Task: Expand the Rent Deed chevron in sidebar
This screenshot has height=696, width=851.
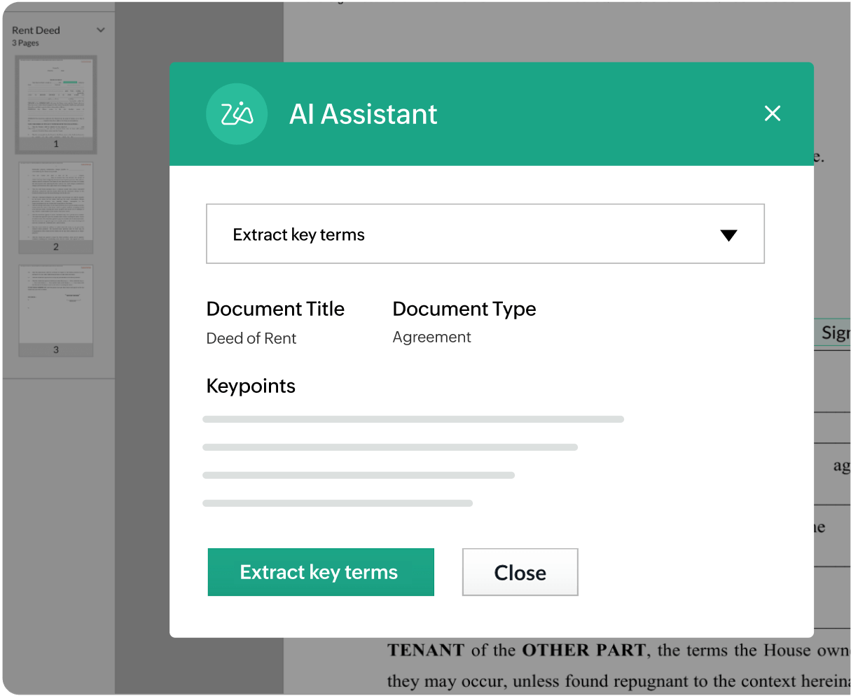Action: tap(101, 30)
